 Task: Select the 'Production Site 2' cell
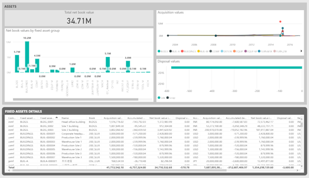pyautogui.click(x=71, y=145)
